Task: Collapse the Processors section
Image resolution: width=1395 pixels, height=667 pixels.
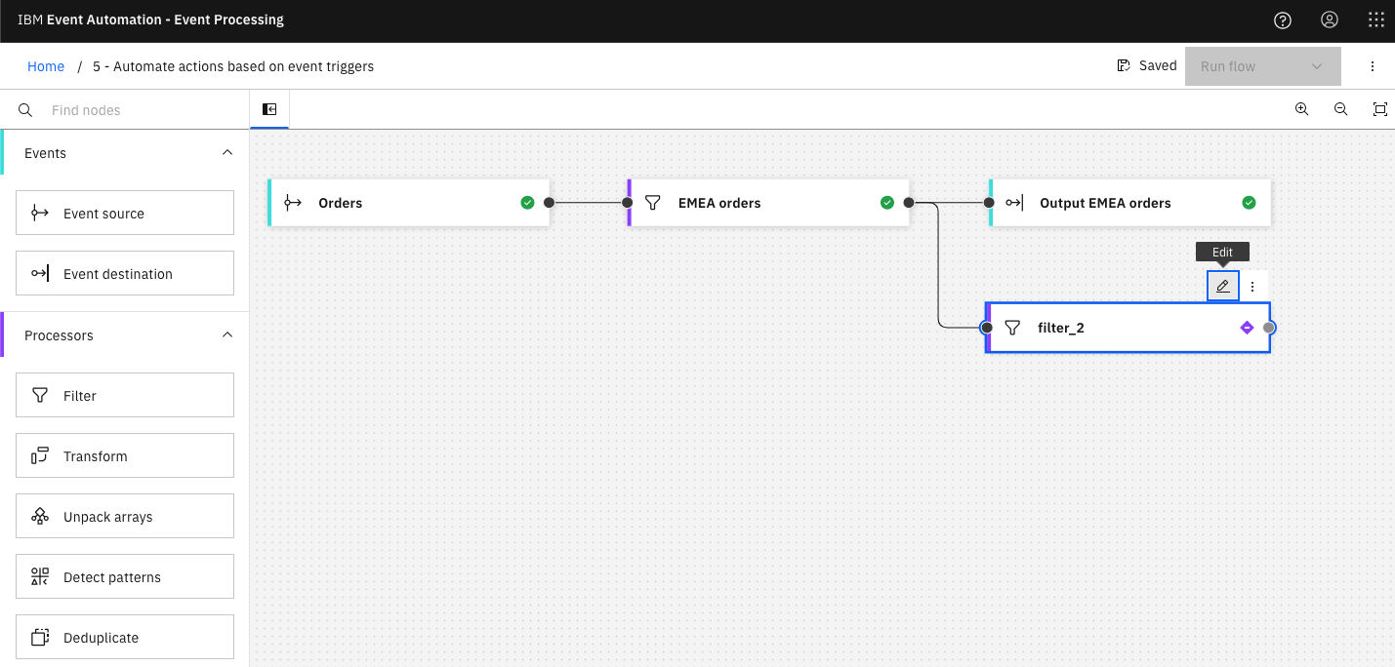Action: click(x=227, y=335)
